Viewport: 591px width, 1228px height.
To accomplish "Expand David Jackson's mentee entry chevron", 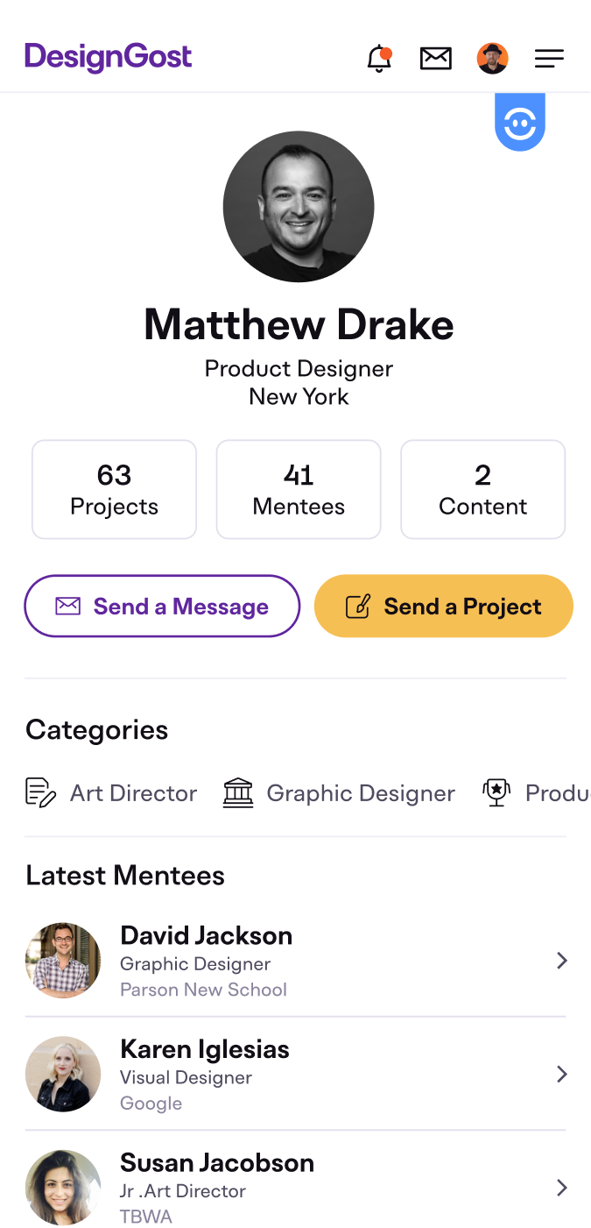I will click(562, 961).
